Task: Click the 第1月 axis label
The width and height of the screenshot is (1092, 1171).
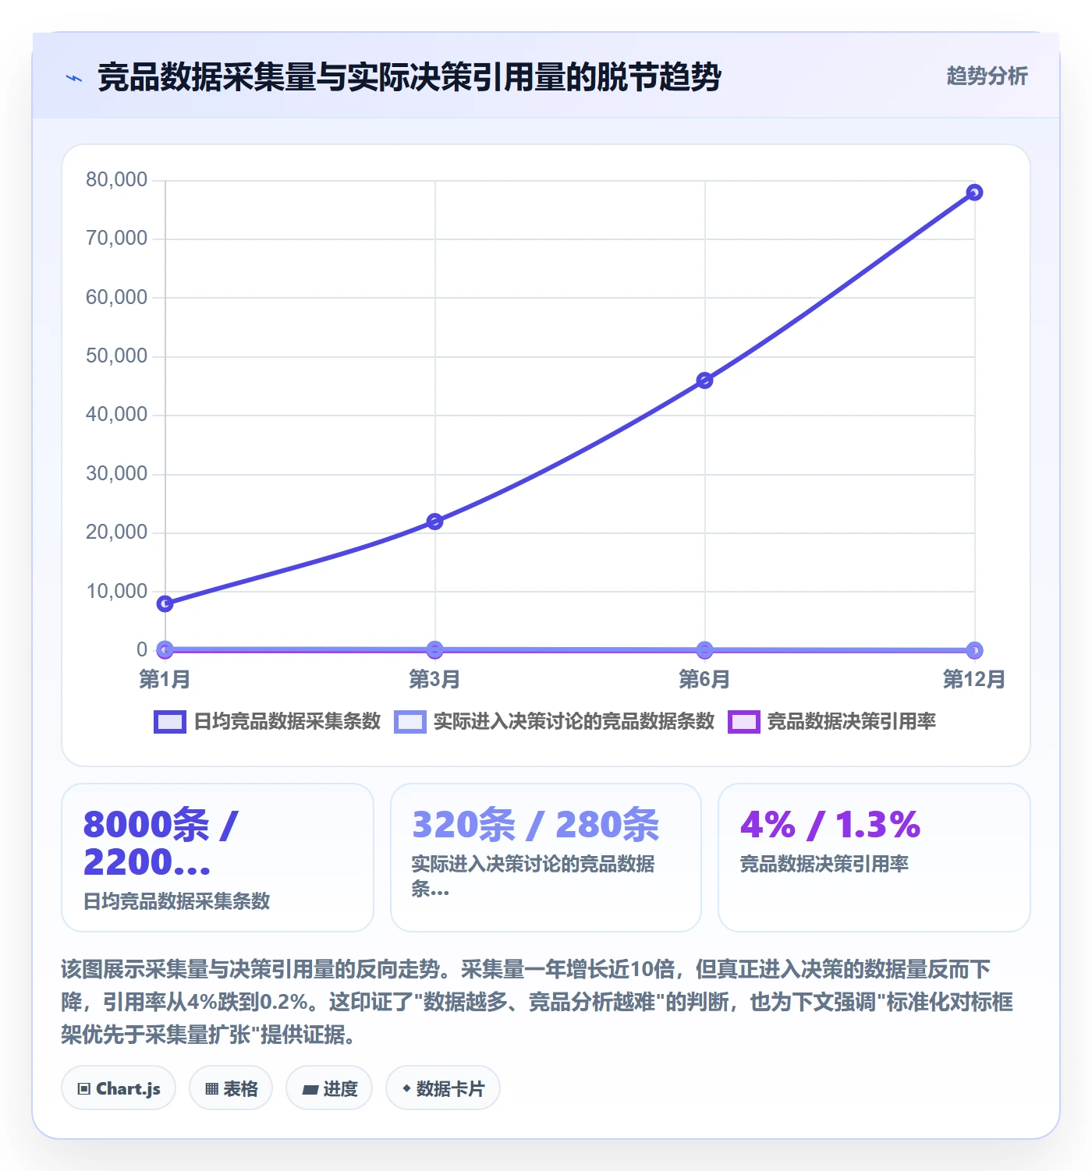Action: 165,679
